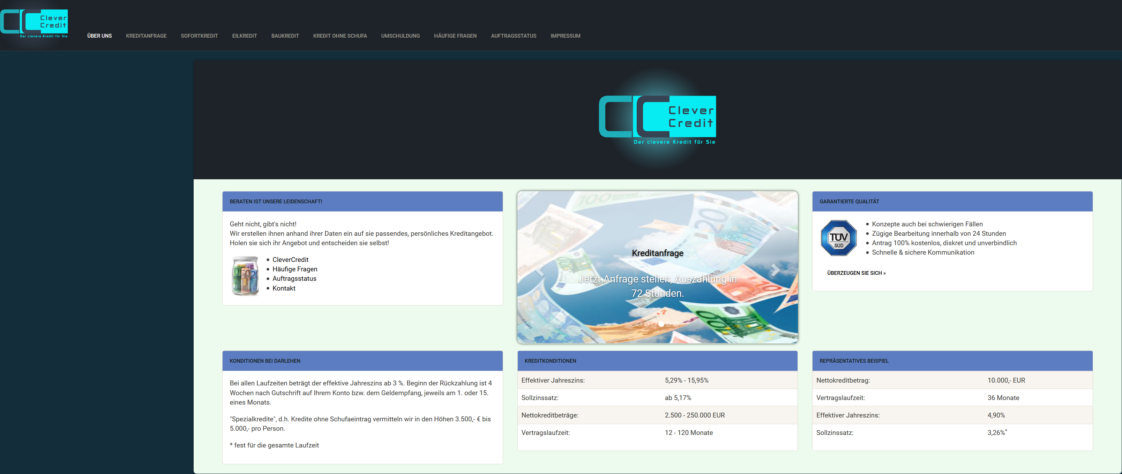This screenshot has height=474, width=1122.
Task: Open the Impressum page
Action: tap(565, 36)
